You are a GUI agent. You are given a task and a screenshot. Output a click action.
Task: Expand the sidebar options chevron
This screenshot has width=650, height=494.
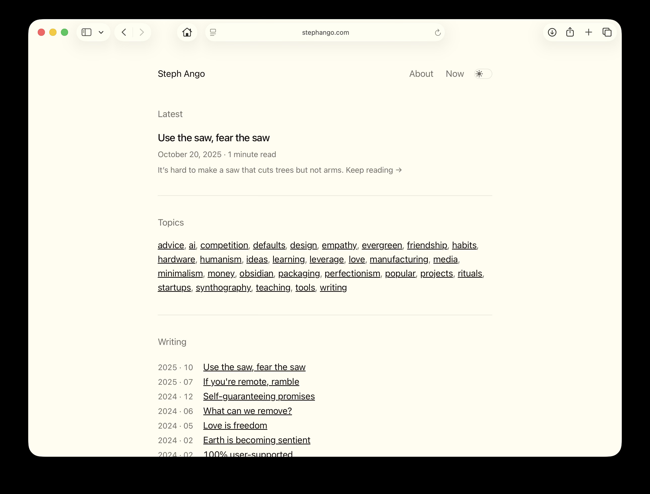tap(101, 32)
